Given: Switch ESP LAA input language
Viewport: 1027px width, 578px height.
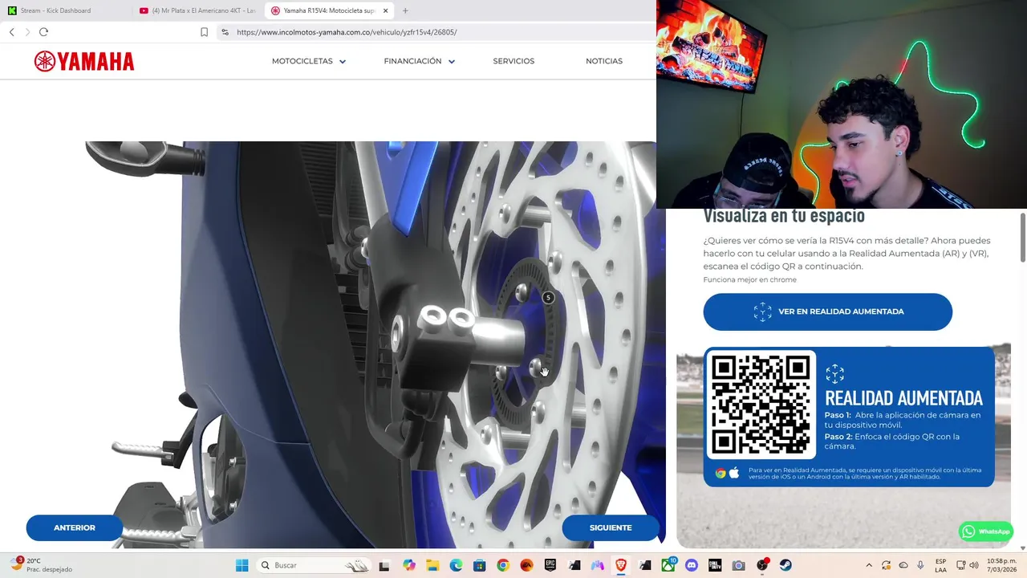Looking at the screenshot, I should point(940,565).
